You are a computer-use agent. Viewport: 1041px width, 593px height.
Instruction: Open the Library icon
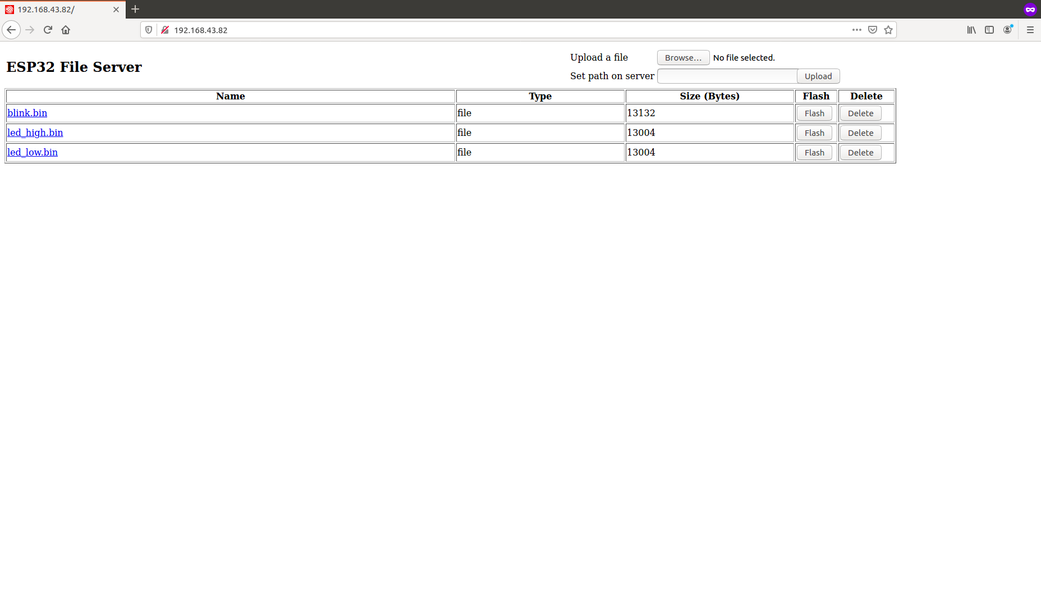tap(971, 30)
